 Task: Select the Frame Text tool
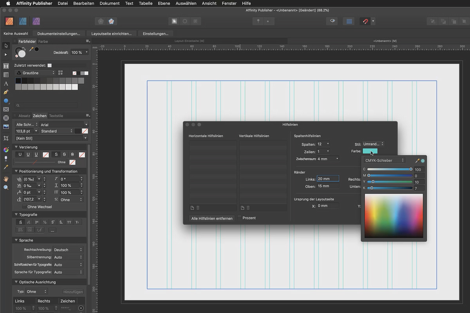point(6,66)
